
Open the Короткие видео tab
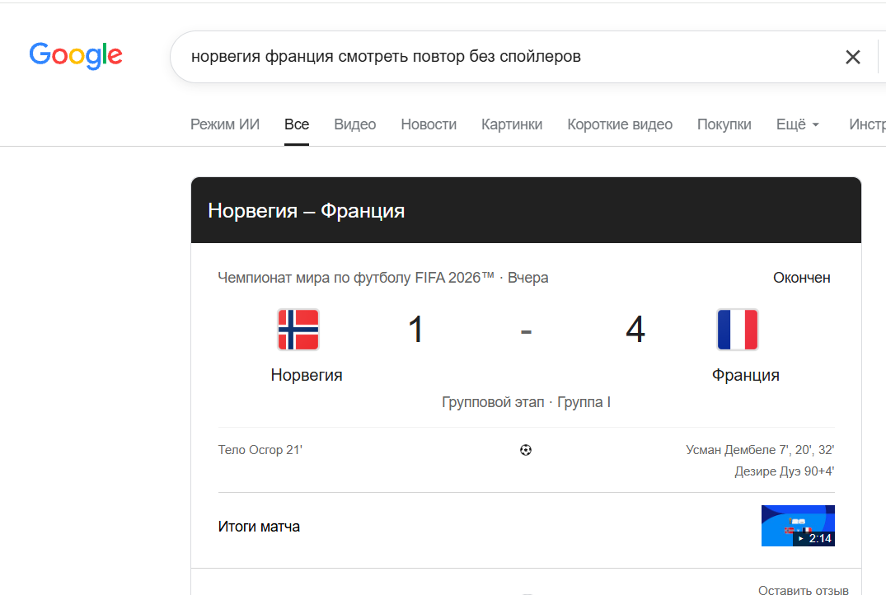pyautogui.click(x=620, y=124)
